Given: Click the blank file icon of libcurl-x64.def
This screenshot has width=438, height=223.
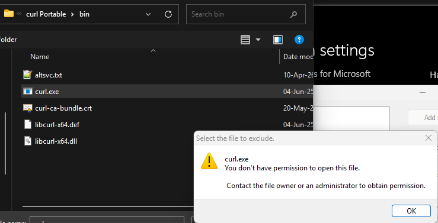Looking at the screenshot, I should point(28,124).
